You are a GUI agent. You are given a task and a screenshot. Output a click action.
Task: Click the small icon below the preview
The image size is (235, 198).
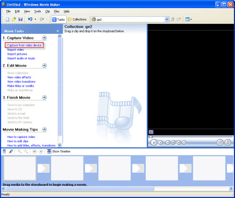click(x=151, y=132)
